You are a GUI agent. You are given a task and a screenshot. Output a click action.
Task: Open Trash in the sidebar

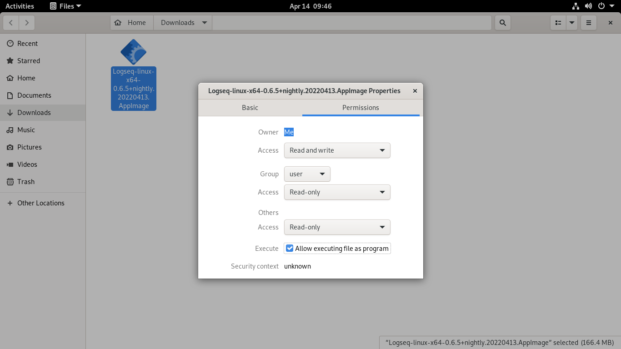point(43,182)
